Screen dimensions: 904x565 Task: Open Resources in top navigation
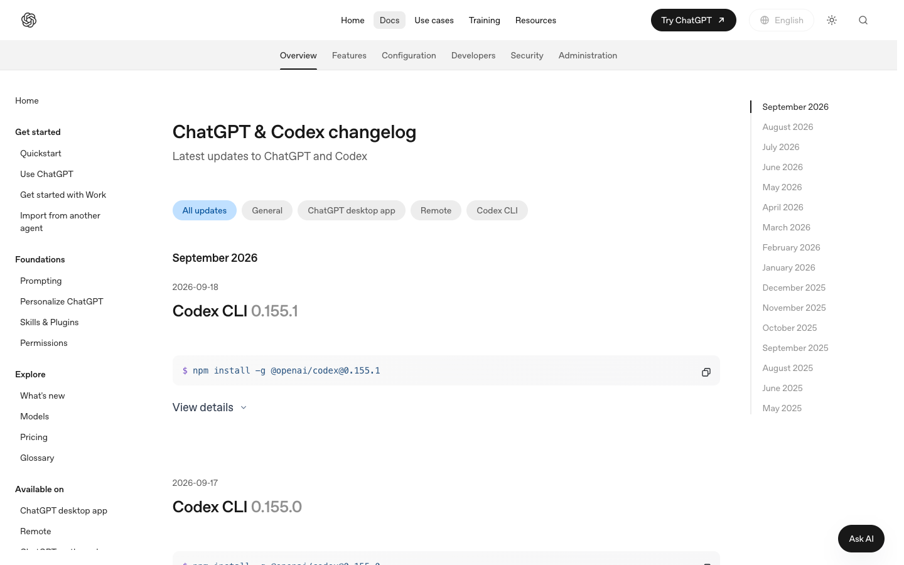click(535, 20)
